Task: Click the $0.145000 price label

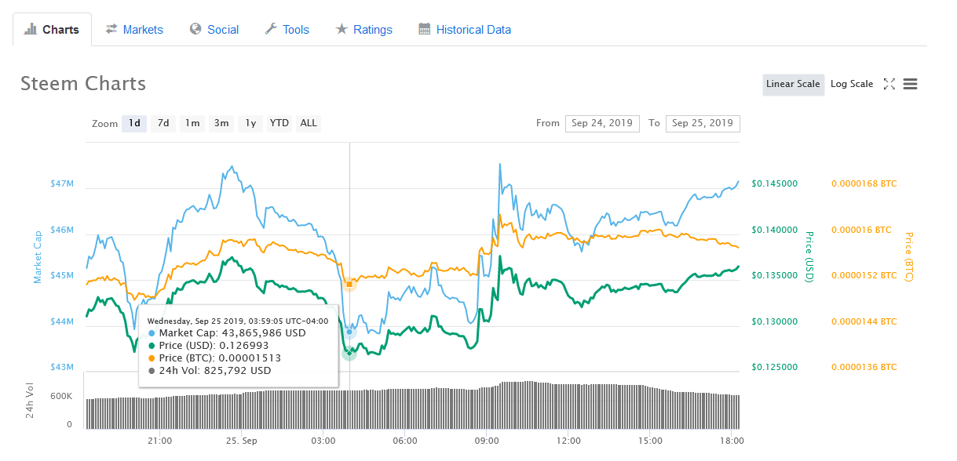Action: pyautogui.click(x=775, y=184)
